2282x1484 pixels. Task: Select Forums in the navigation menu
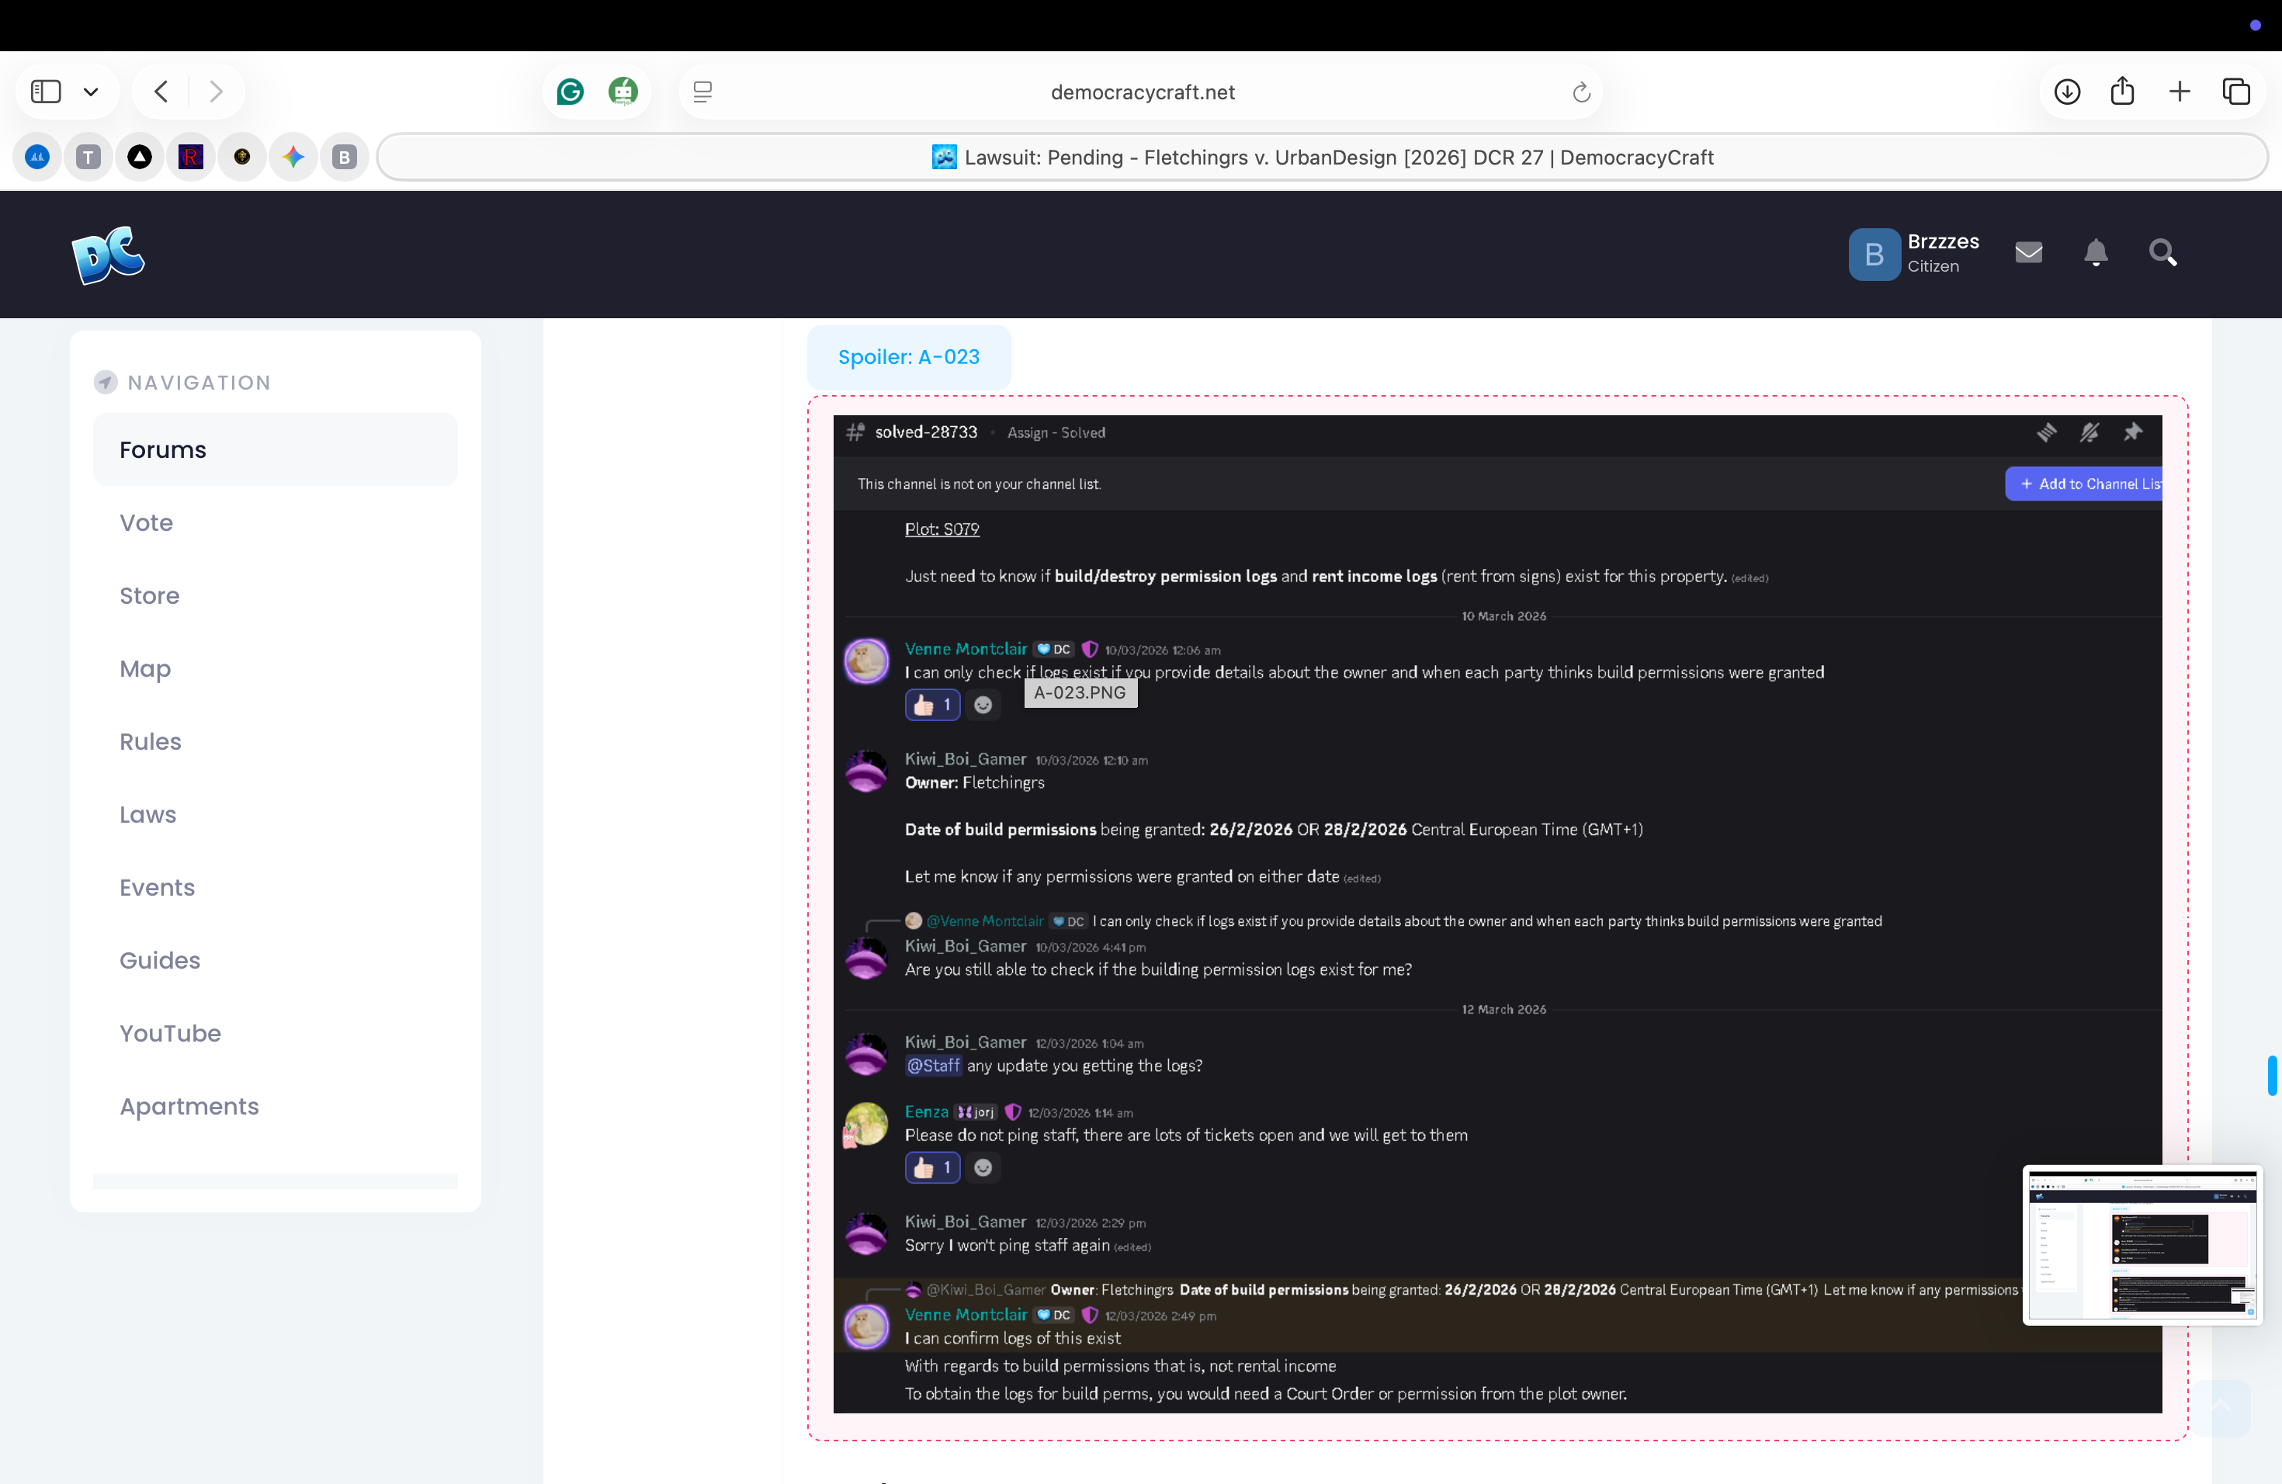163,449
